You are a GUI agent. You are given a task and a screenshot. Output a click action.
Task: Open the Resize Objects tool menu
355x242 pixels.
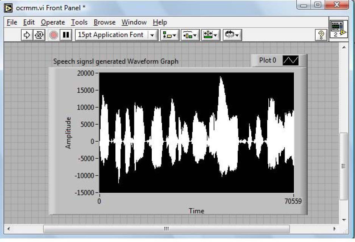click(x=210, y=35)
